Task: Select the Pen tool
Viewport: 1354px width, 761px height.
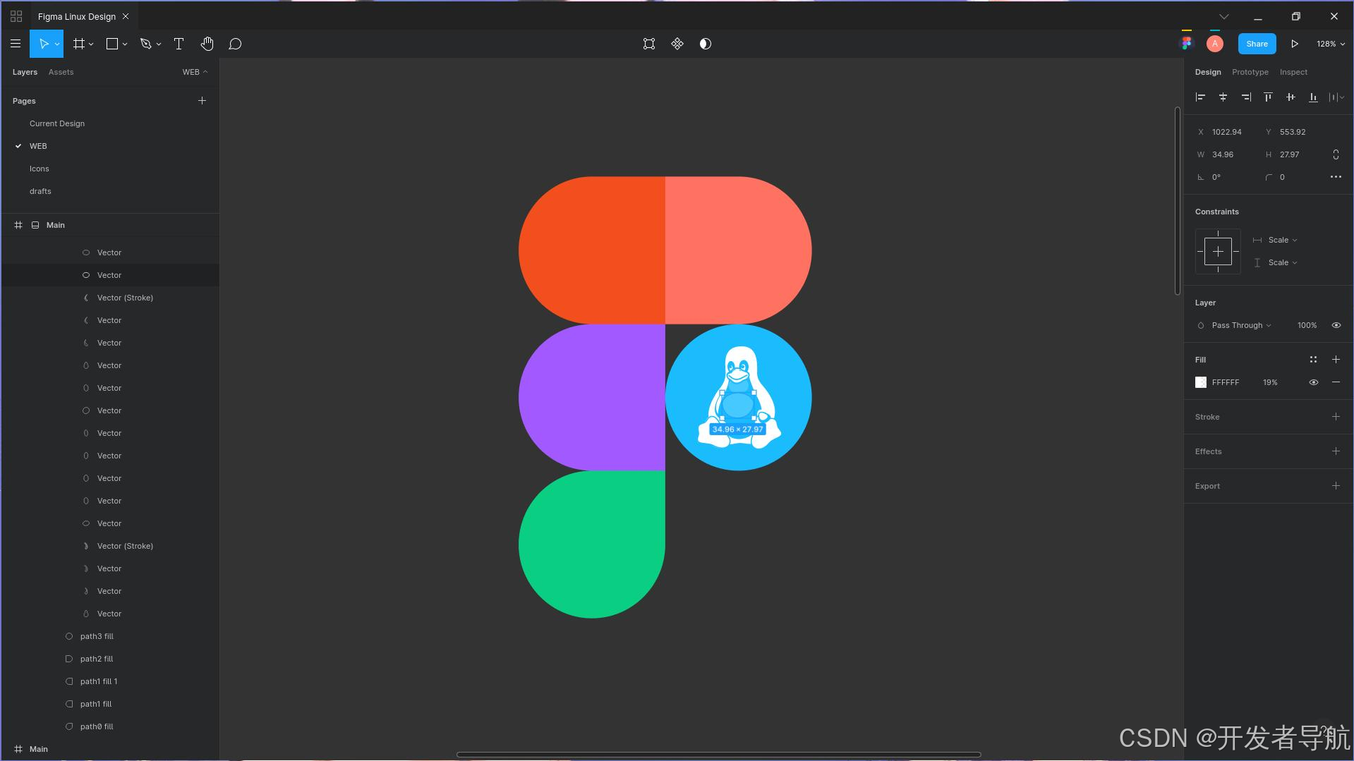Action: click(145, 44)
